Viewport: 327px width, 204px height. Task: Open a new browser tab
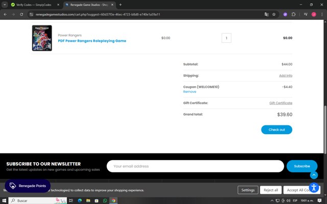[121, 5]
